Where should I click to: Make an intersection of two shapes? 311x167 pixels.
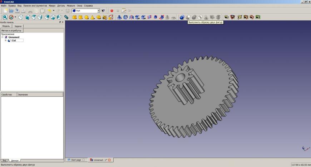(200, 17)
